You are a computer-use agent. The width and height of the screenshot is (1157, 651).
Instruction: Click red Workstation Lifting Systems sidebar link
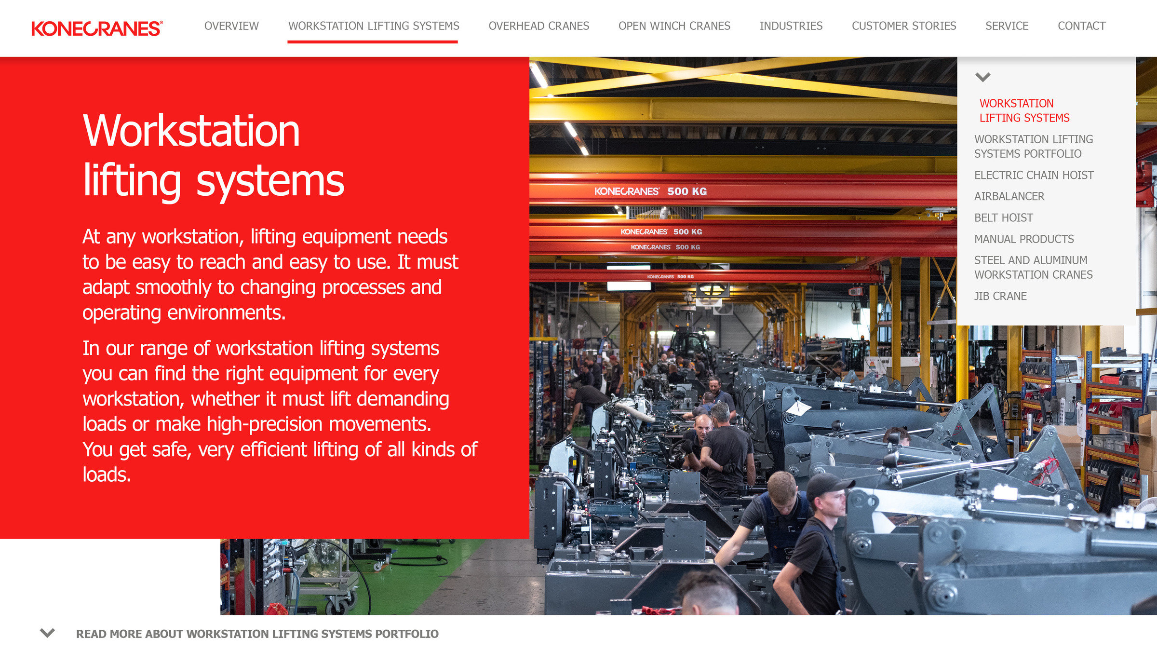(1024, 110)
